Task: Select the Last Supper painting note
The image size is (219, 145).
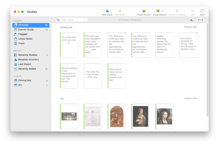Action: coord(69,116)
